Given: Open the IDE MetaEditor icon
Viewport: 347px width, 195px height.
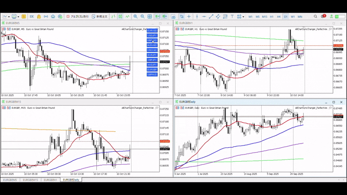Looking at the screenshot, I should click(32, 16).
